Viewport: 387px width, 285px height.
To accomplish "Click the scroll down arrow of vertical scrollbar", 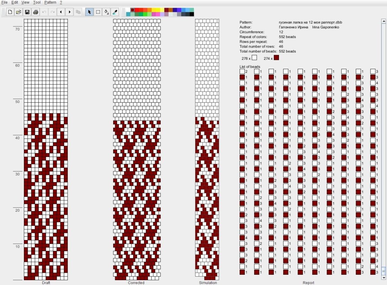I will (383, 277).
